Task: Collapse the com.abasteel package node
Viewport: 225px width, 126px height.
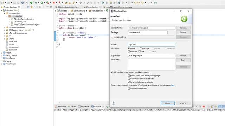Action: [7, 16]
